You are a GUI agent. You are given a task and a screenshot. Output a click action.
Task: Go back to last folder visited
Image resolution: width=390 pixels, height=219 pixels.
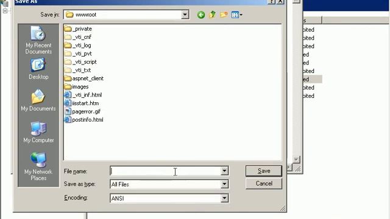pyautogui.click(x=201, y=15)
